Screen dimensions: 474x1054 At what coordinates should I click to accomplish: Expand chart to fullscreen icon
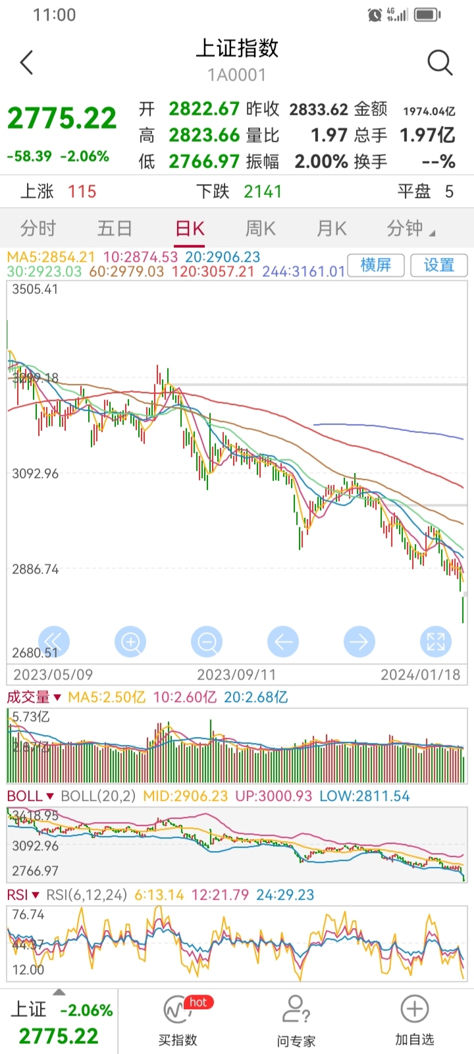436,641
